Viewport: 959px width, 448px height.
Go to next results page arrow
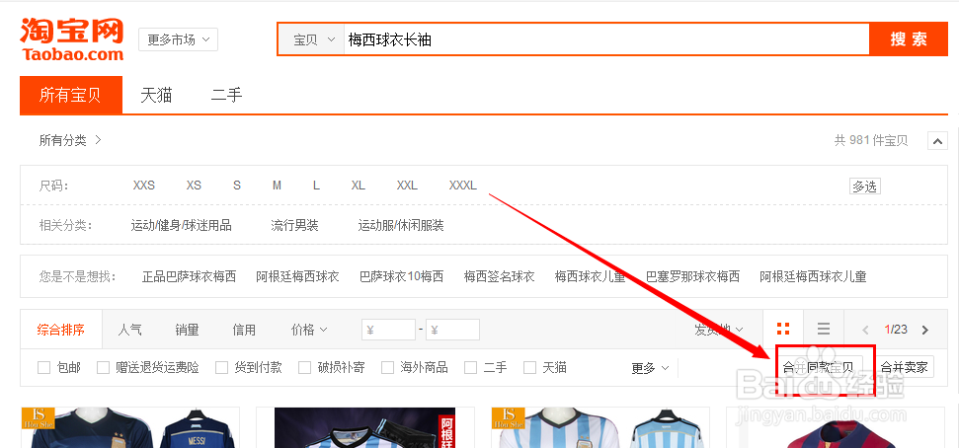pos(924,330)
